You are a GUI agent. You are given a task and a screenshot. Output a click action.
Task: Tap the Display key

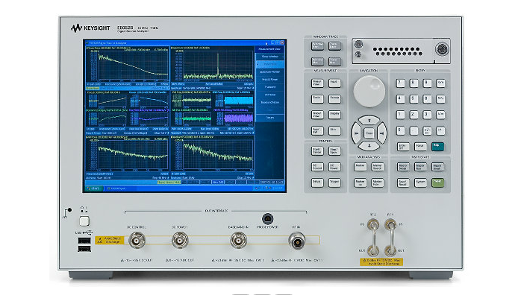[334, 115]
